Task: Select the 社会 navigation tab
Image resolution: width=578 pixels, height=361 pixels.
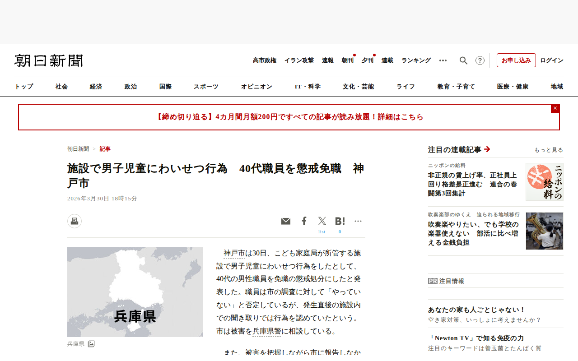Action: click(x=62, y=87)
